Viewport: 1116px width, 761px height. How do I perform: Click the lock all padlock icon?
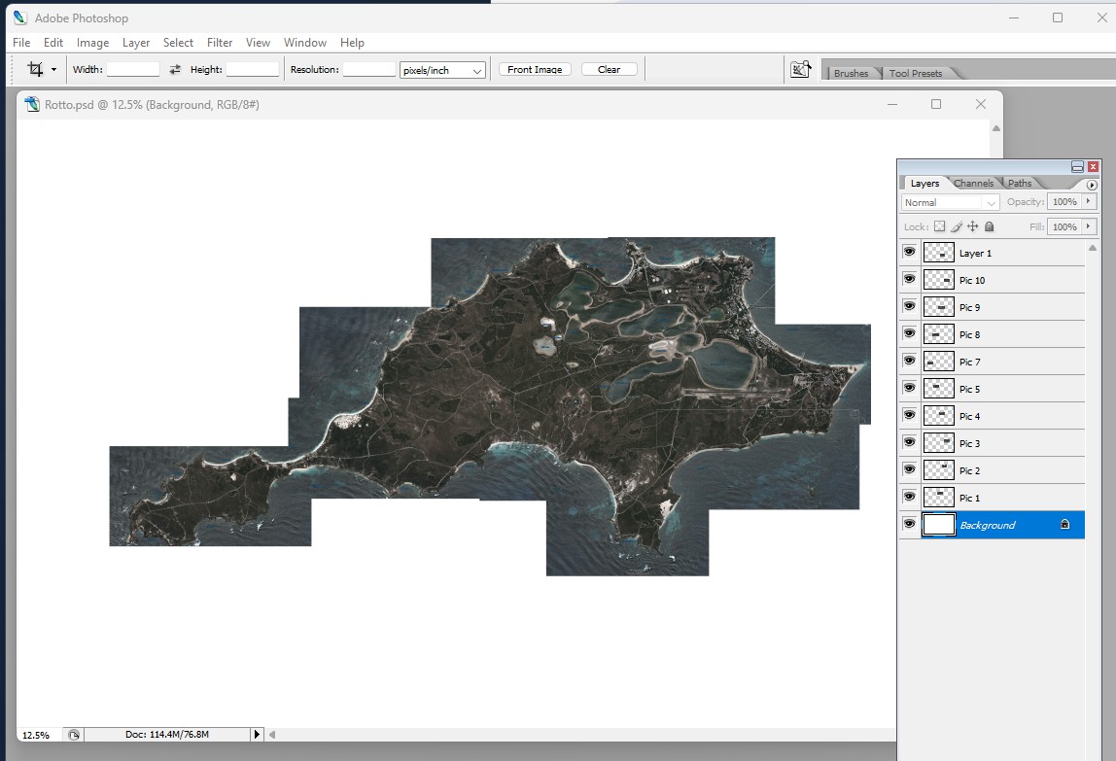coord(989,226)
